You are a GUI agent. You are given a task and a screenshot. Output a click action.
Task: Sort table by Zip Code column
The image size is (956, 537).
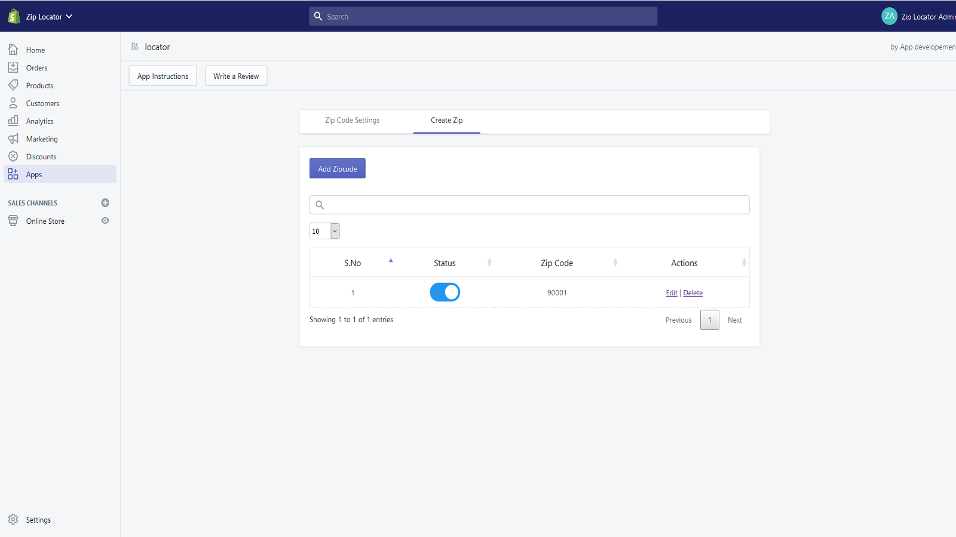[557, 263]
